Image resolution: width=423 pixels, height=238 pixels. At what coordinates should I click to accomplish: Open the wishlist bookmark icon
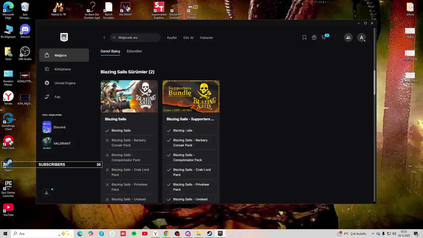click(304, 38)
